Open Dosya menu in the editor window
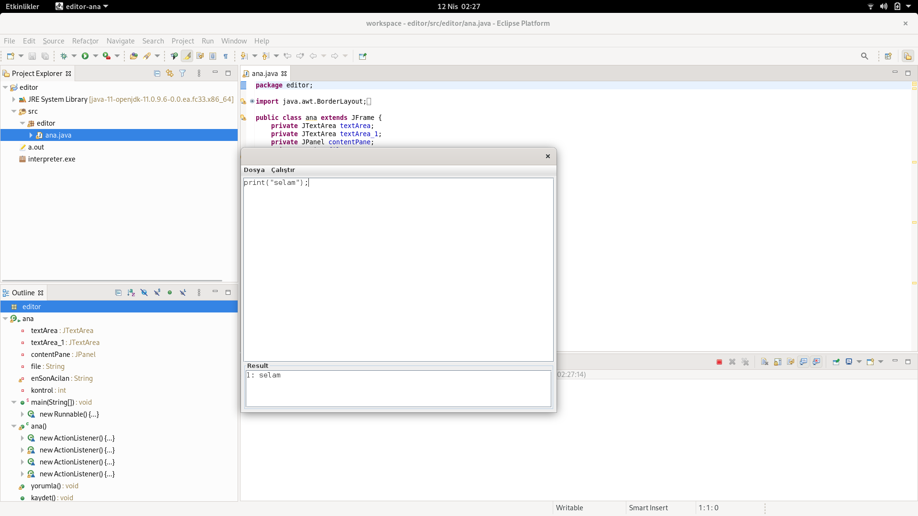The width and height of the screenshot is (918, 516). click(254, 170)
